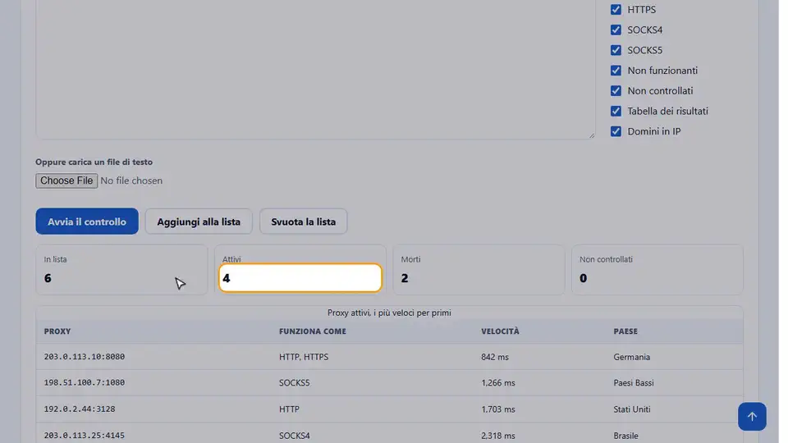788x443 pixels.
Task: Select the Attivi counter card
Action: pyautogui.click(x=300, y=270)
